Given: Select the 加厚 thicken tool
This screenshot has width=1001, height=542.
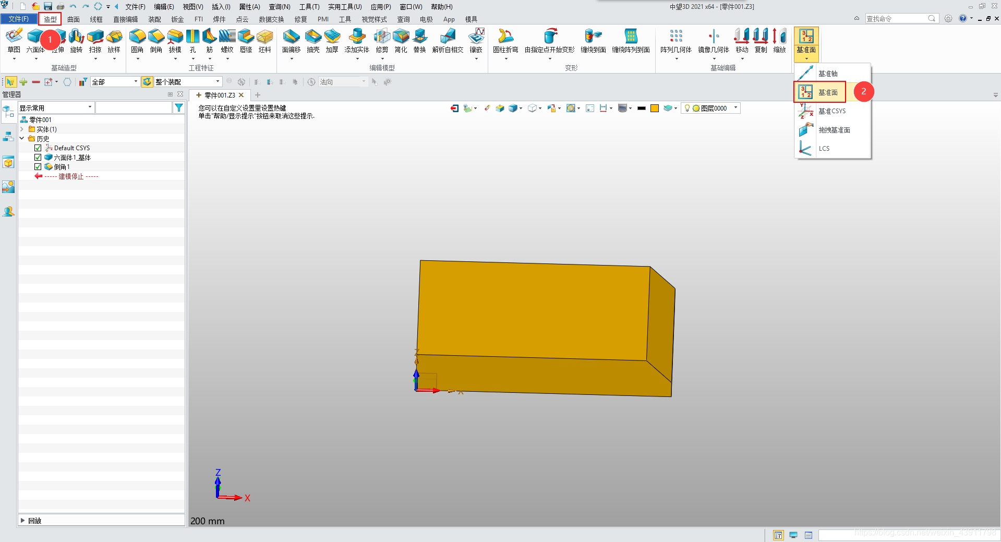Looking at the screenshot, I should pos(332,41).
